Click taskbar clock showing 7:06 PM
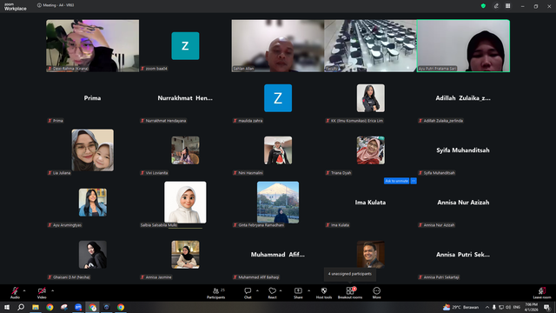This screenshot has height=313, width=556. (531, 307)
